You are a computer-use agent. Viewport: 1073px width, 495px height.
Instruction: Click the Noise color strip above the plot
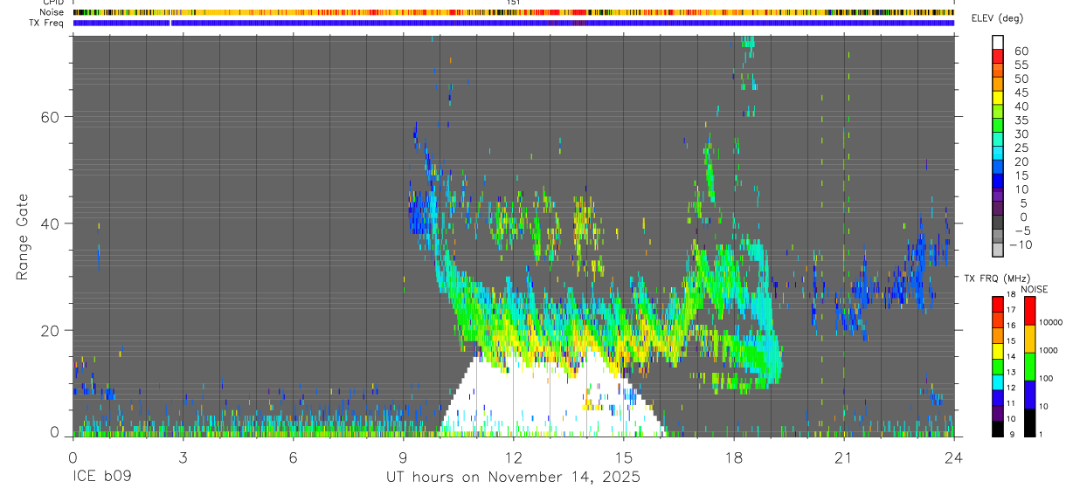click(514, 12)
